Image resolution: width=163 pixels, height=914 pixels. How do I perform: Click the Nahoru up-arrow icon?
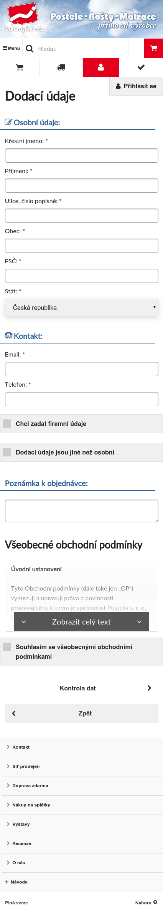click(x=155, y=902)
